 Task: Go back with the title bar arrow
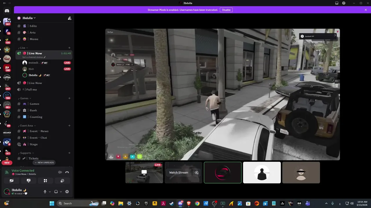point(4,3)
